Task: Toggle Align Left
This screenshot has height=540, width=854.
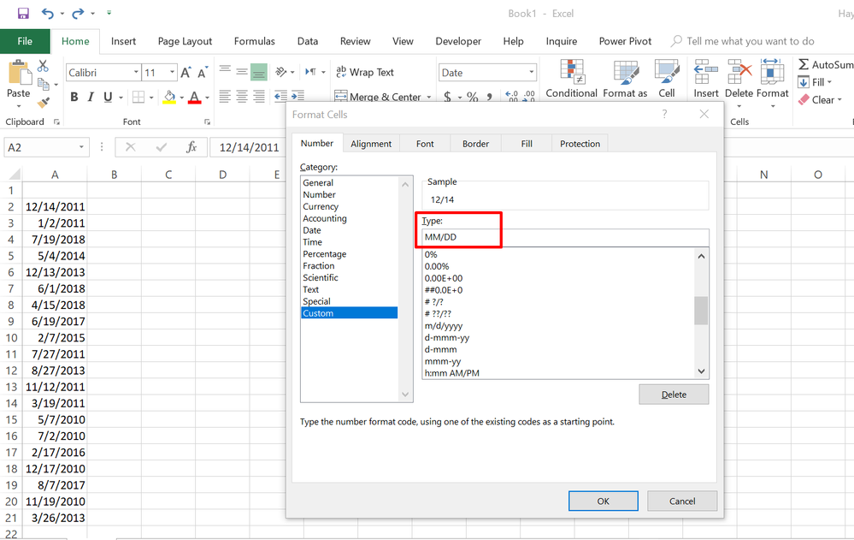Action: 225,97
